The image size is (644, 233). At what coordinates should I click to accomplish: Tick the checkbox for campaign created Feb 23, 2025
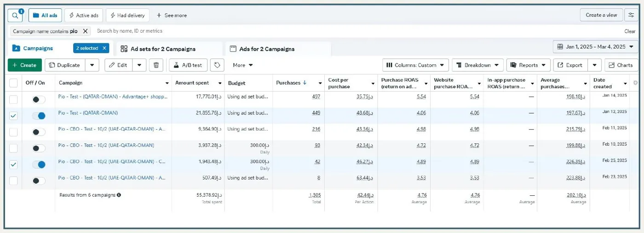pyautogui.click(x=14, y=181)
